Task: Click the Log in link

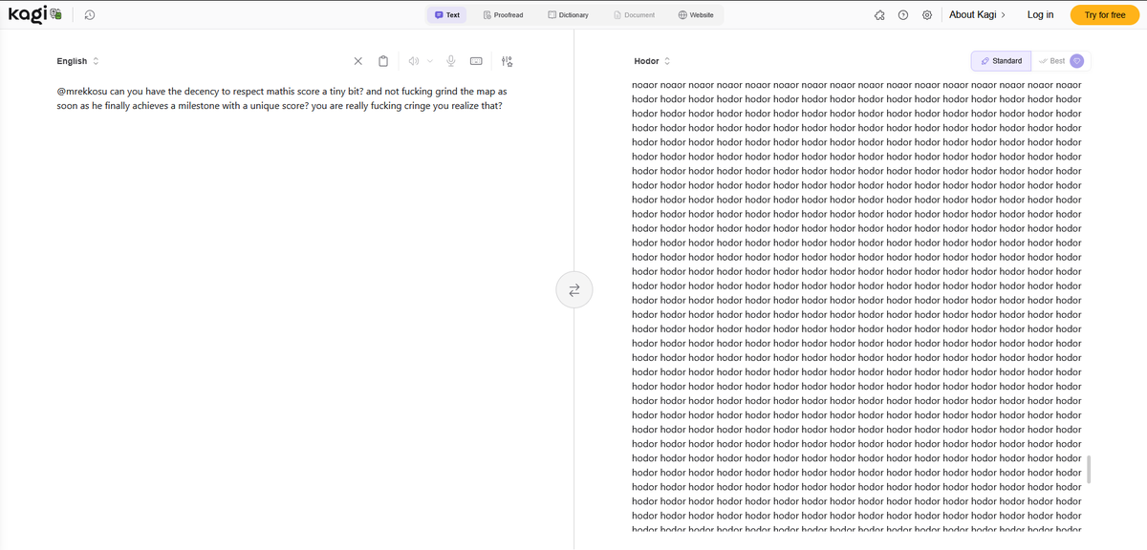Action: click(1040, 14)
